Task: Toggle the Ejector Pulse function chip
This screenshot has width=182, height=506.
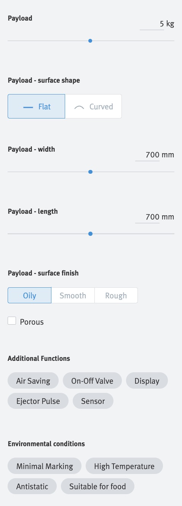Action: 38,401
